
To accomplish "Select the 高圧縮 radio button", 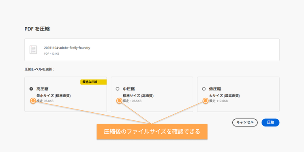I will (x=31, y=89).
